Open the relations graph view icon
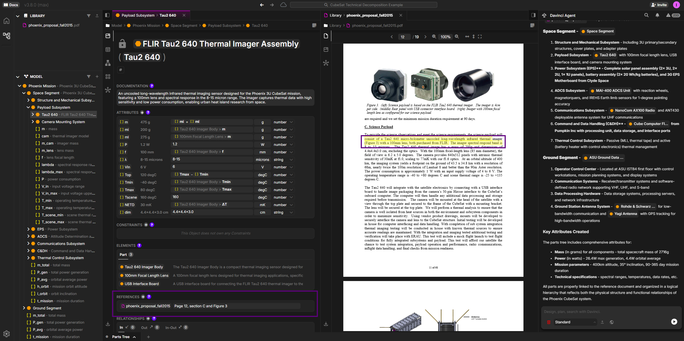Screen dimensions: 684x341 click(x=108, y=90)
